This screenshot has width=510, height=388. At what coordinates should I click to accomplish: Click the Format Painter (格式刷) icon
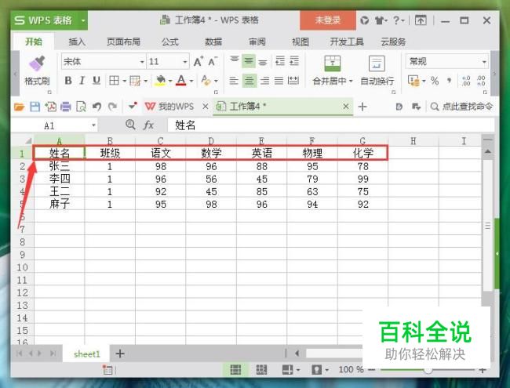click(37, 63)
